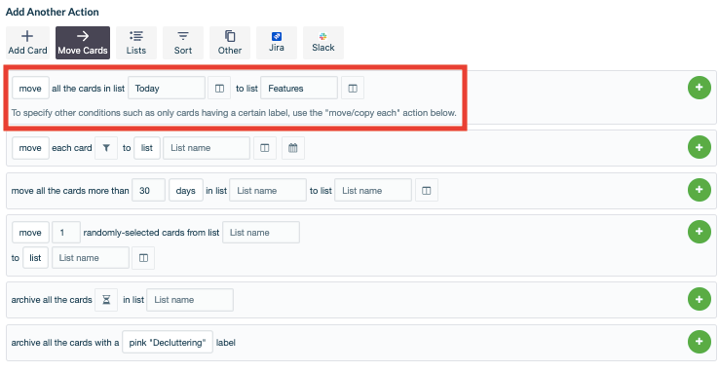Click the calendar icon in each card row

coord(293,148)
